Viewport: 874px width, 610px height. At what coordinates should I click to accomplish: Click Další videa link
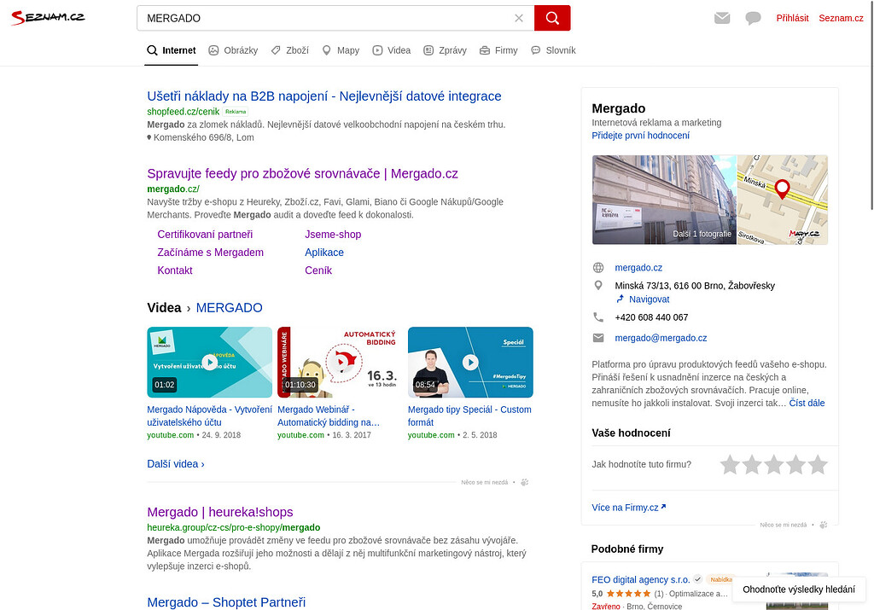click(x=176, y=463)
